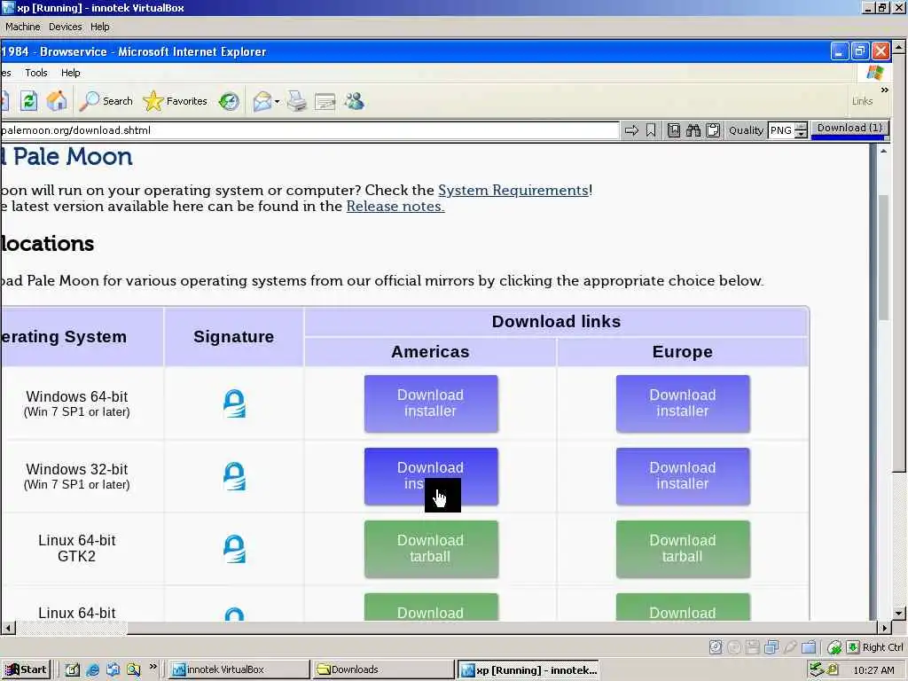
Task: Click the VirtualBox floppy disk status icon
Action: [752, 647]
